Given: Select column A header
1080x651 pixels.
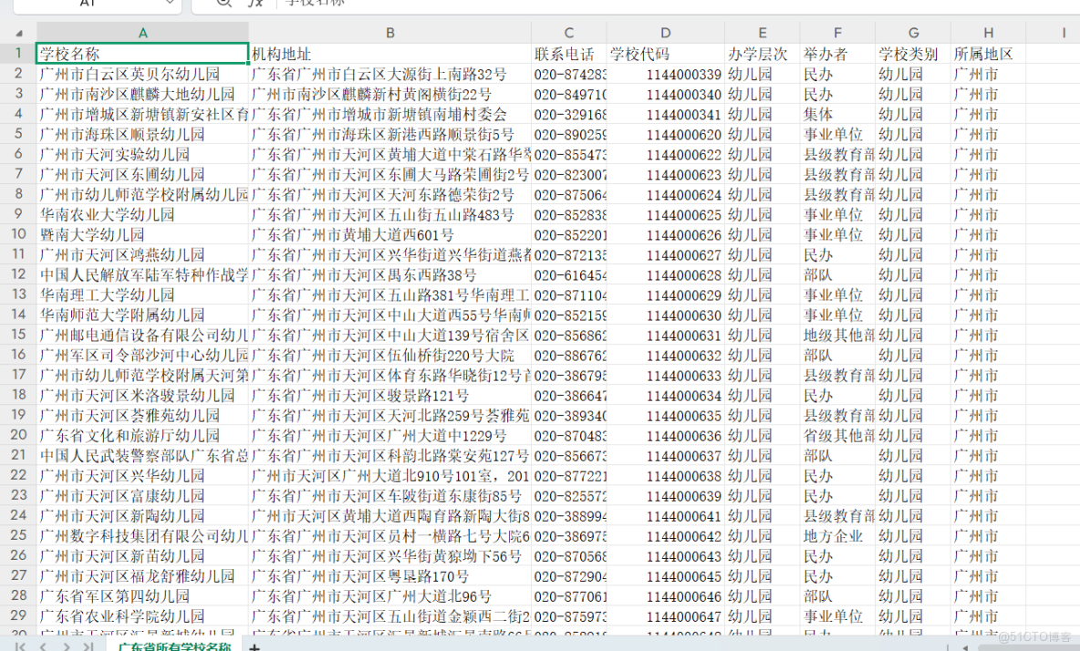Looking at the screenshot, I should [142, 33].
